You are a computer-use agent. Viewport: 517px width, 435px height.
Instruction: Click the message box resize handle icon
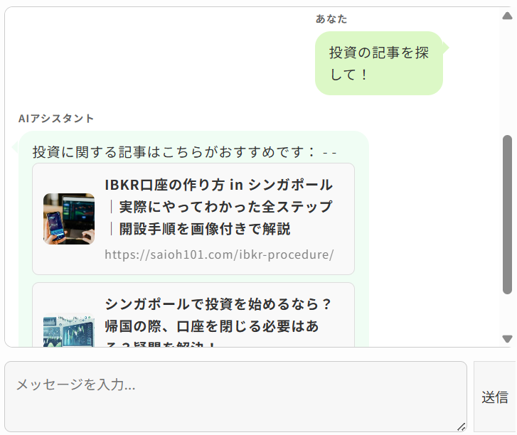coord(462,426)
